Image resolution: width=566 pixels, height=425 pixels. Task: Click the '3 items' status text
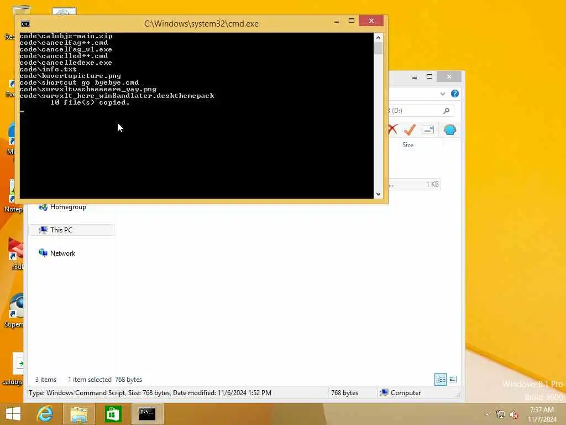46,380
